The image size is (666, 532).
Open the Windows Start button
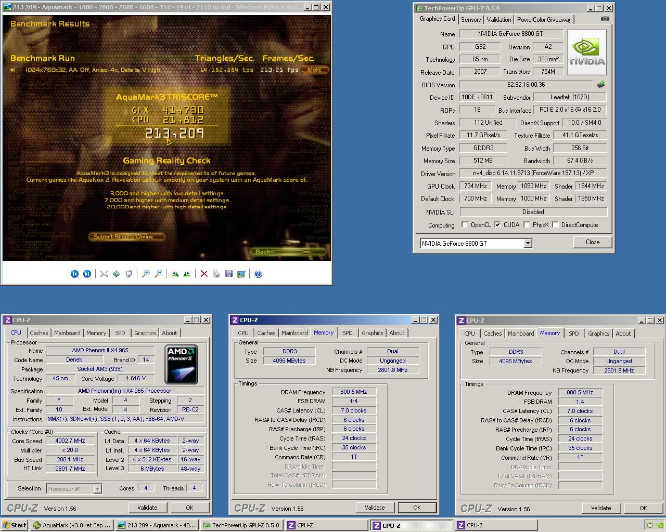point(15,525)
